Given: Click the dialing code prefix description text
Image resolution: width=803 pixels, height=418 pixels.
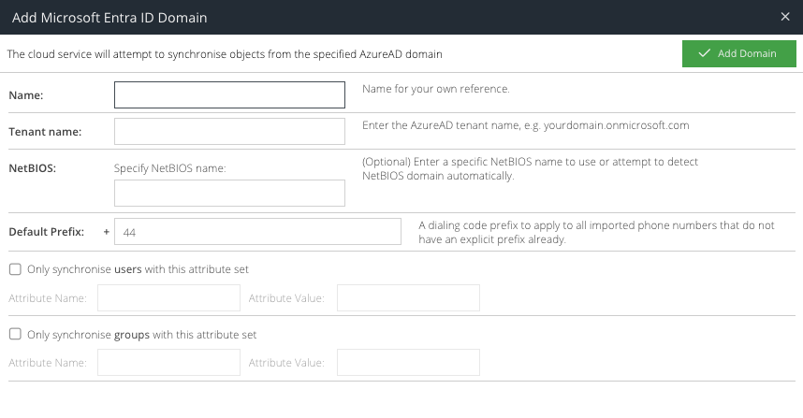Looking at the screenshot, I should click(x=596, y=232).
